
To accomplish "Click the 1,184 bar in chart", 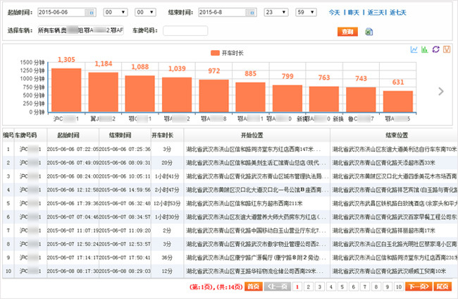I will pos(103,92).
